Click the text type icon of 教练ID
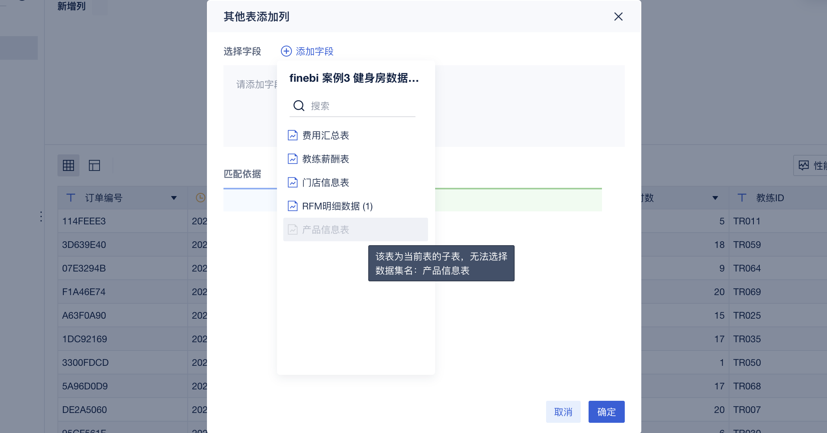 (x=742, y=198)
